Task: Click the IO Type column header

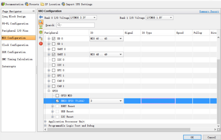Action: pos(158,33)
